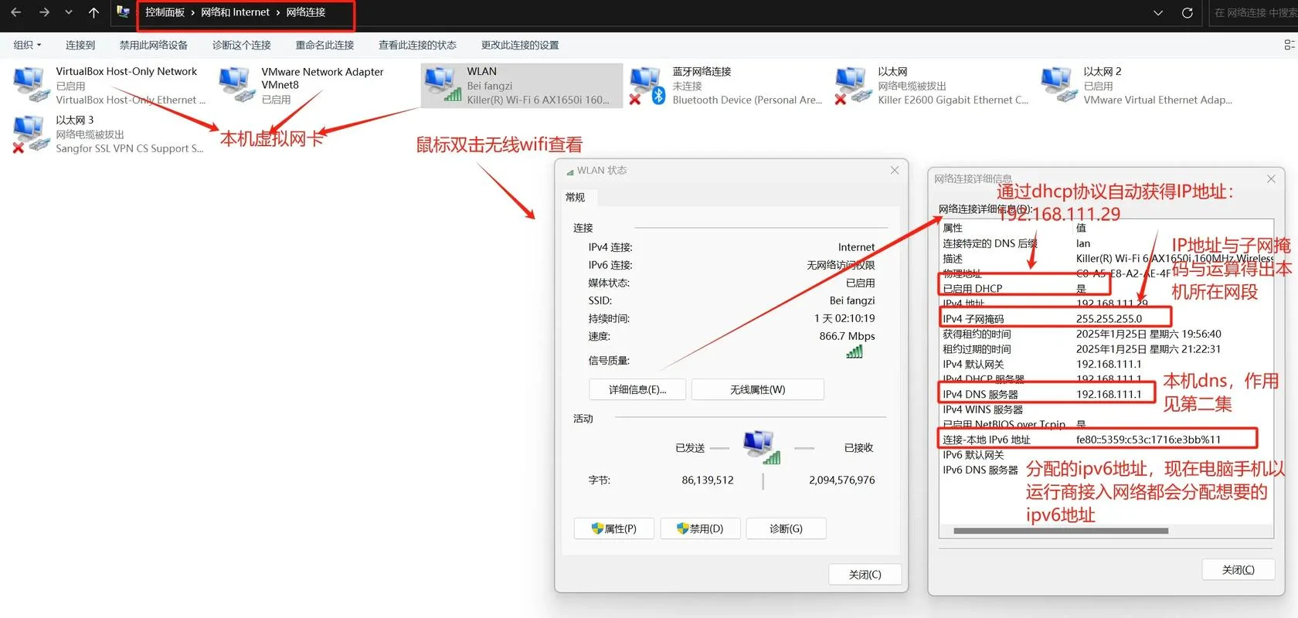
Task: Click the Network and Internet breadcrumb
Action: tap(235, 12)
